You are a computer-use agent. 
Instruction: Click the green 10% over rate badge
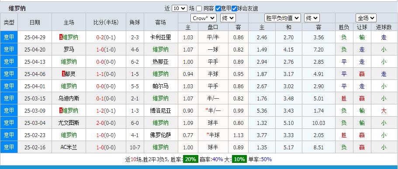(239, 159)
